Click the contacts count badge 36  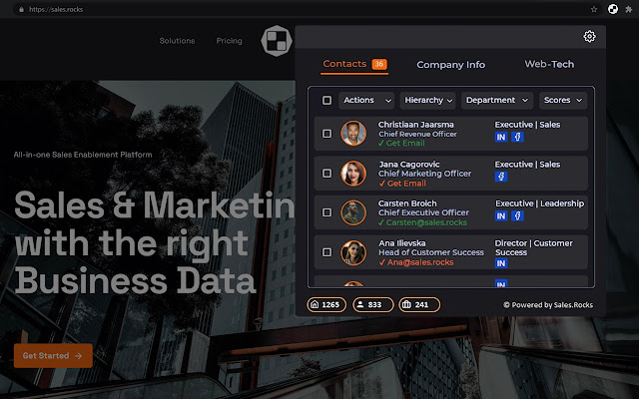[x=379, y=64]
